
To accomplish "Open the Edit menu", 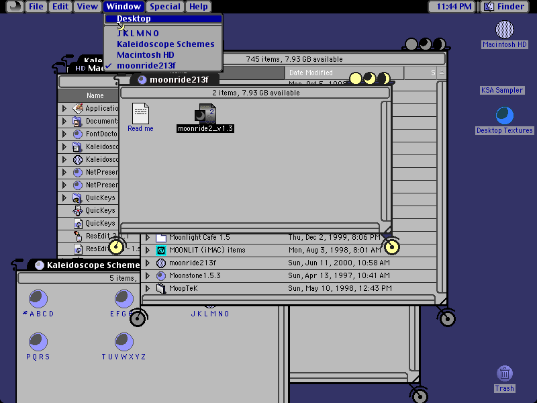I will click(x=60, y=7).
